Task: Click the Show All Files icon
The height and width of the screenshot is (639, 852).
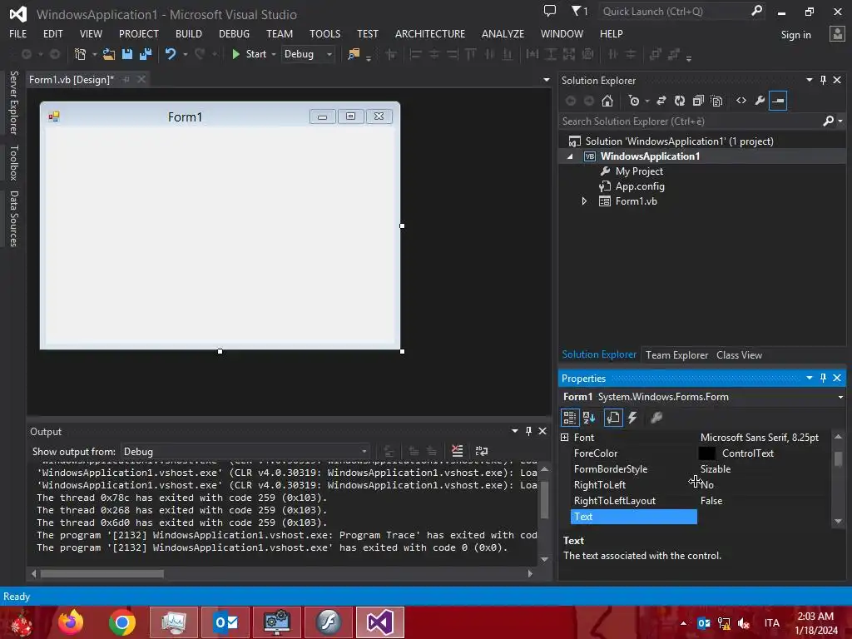Action: click(x=716, y=101)
